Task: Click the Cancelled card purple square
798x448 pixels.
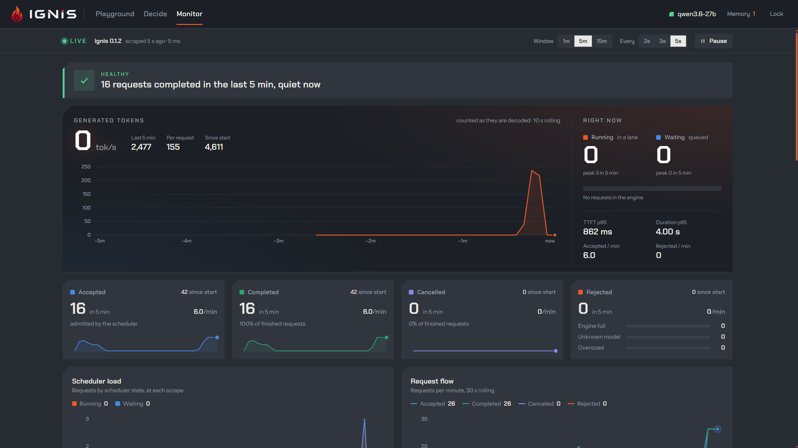Action: (x=411, y=292)
